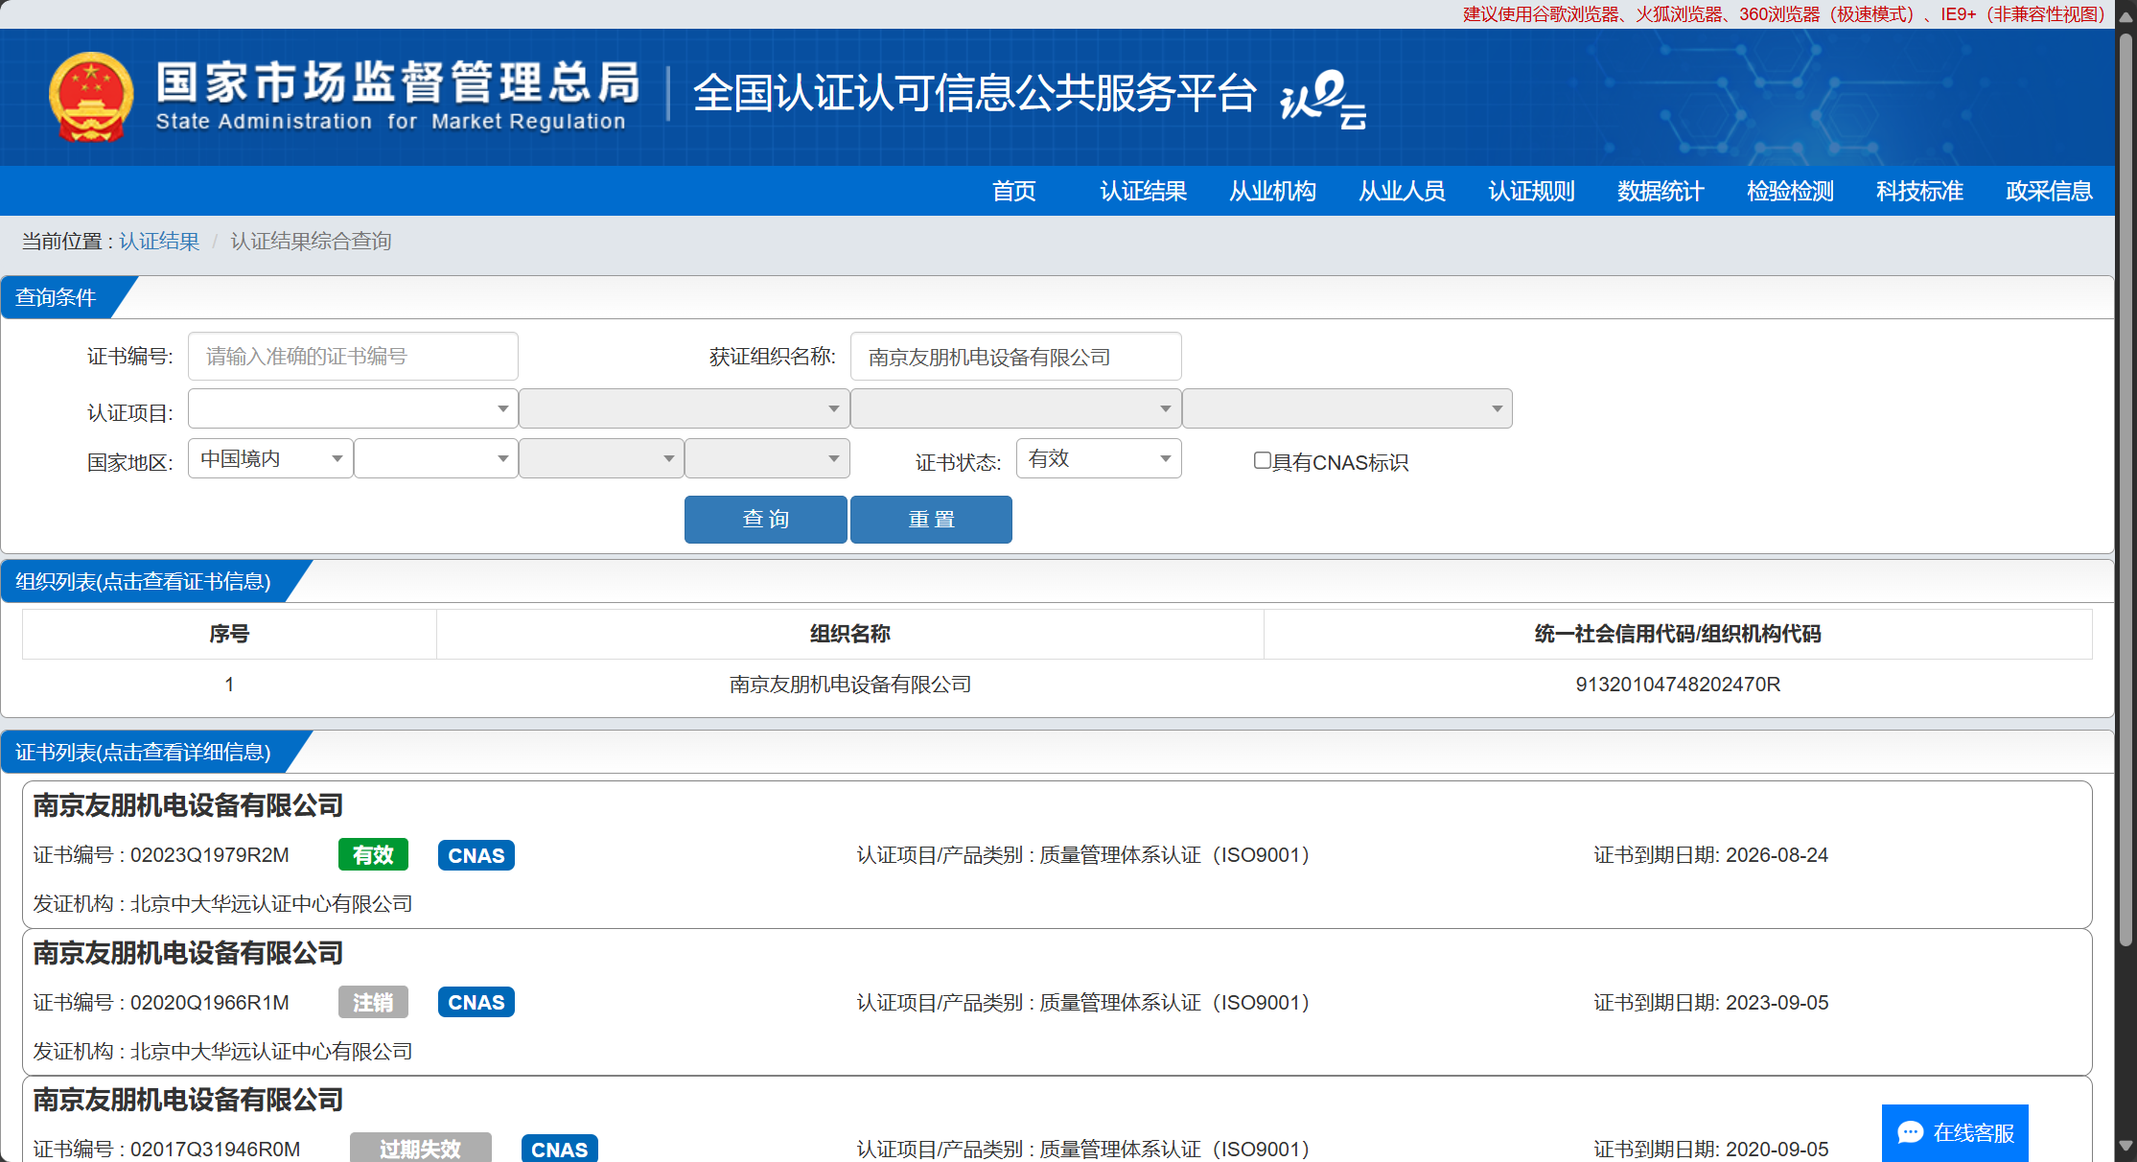Click 证书到期日期: 2026-08-24 text

(1711, 855)
